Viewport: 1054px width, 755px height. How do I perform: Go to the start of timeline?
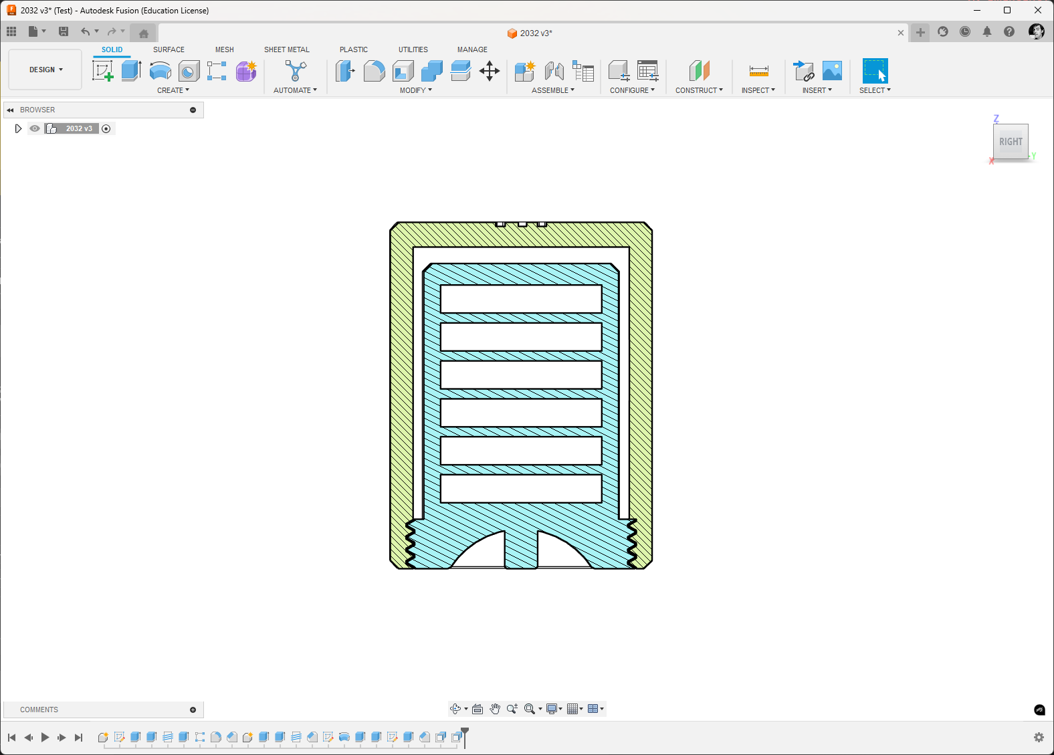pyautogui.click(x=11, y=738)
